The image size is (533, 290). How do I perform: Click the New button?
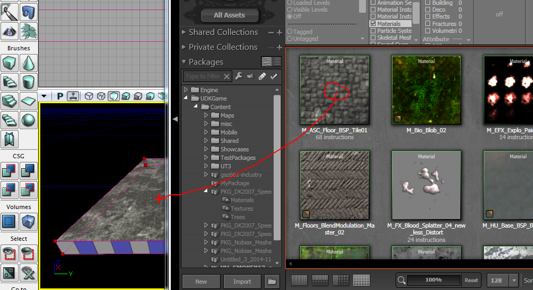coord(201,282)
